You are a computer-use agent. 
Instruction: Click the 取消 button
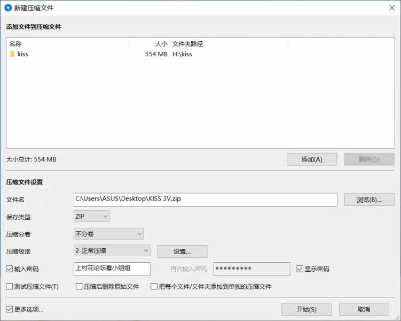click(364, 309)
